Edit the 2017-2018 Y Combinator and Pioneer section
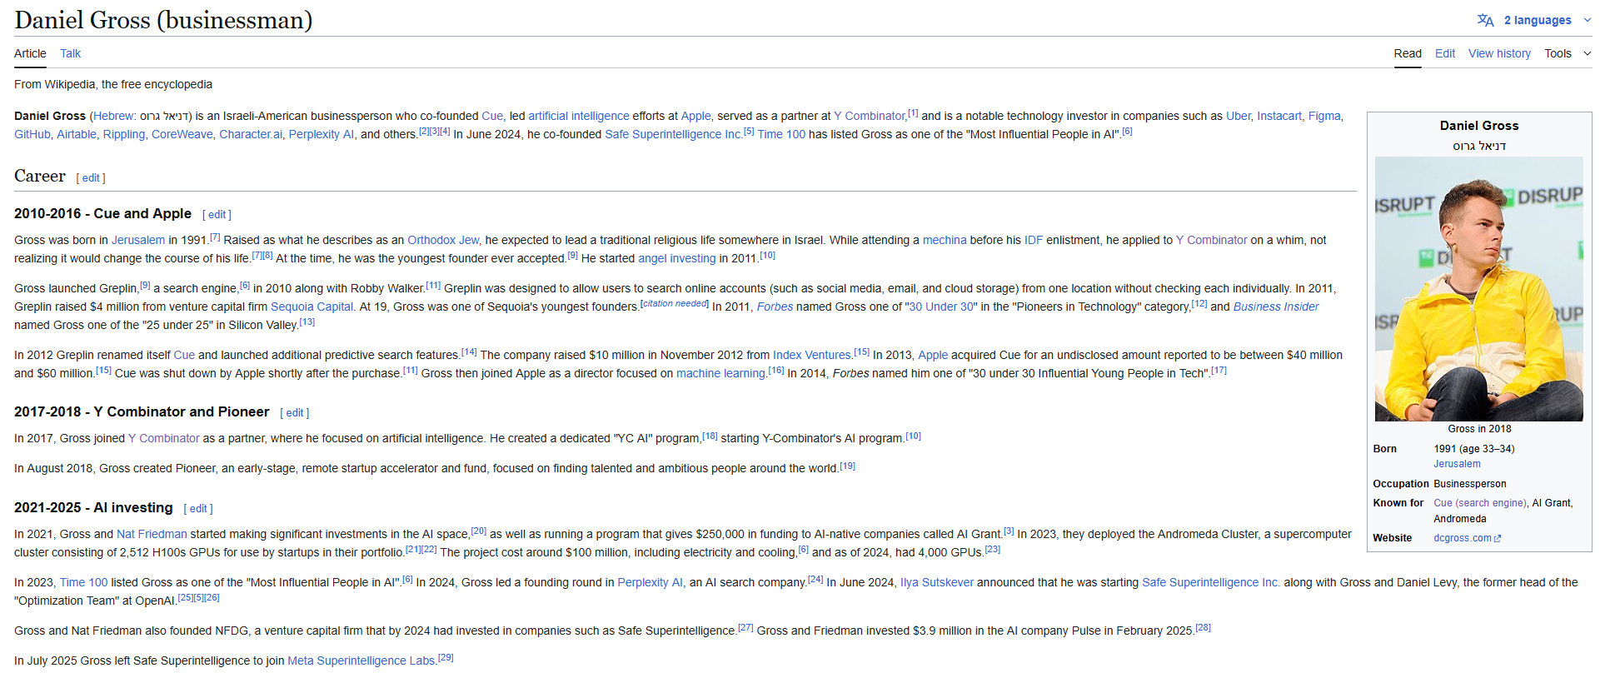 pyautogui.click(x=295, y=413)
